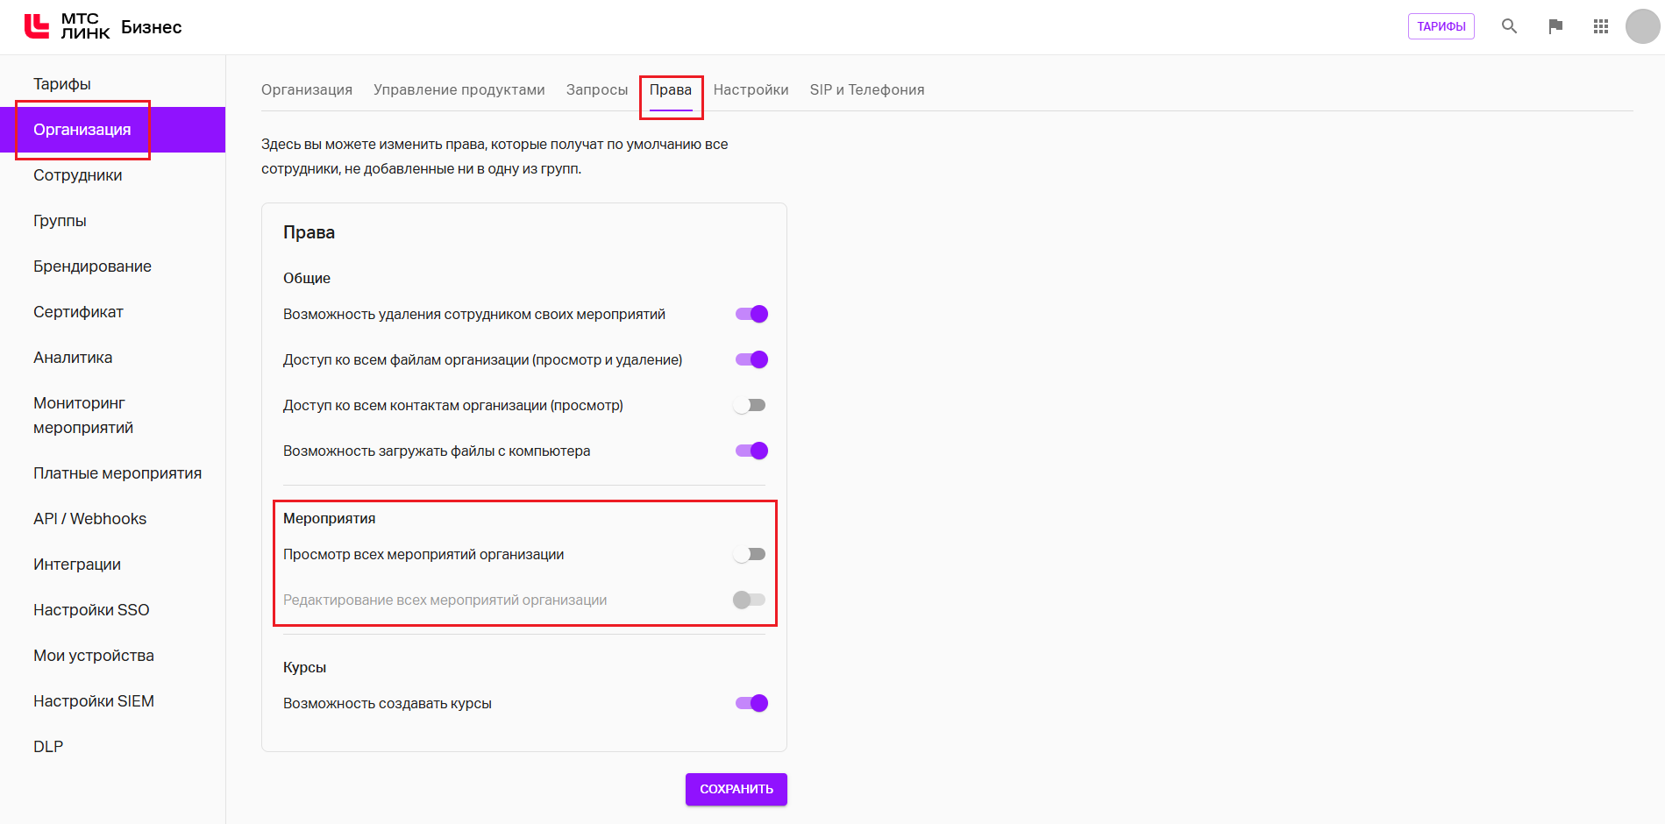Go to the SIP и Телефония tab

pos(866,89)
